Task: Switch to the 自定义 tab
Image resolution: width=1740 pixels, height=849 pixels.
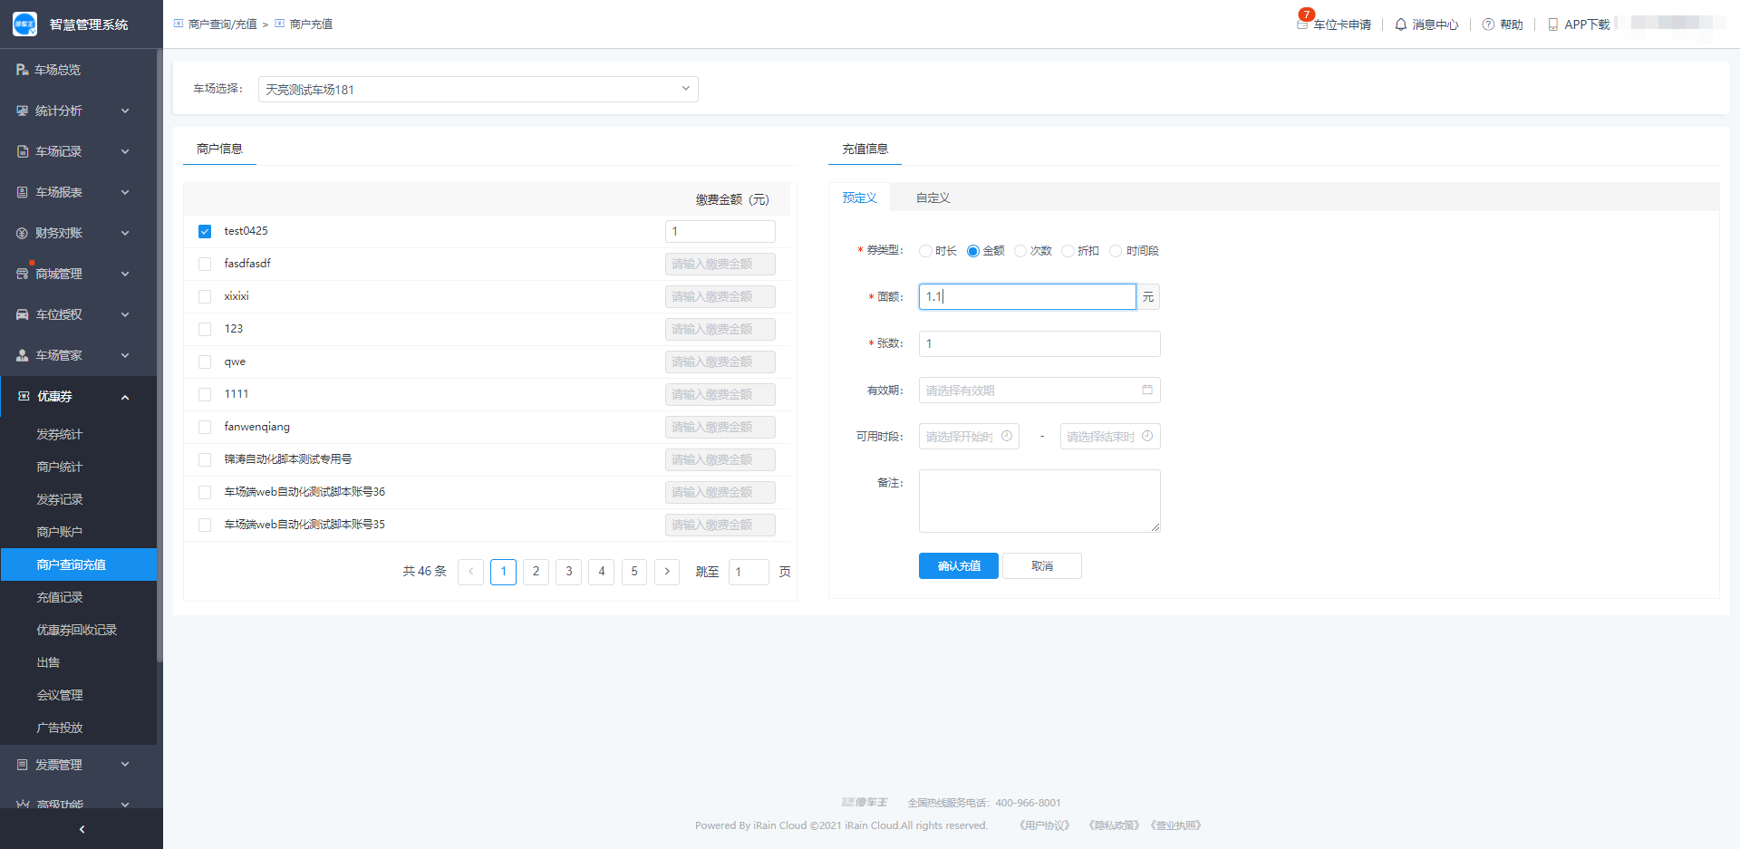Action: (x=933, y=198)
